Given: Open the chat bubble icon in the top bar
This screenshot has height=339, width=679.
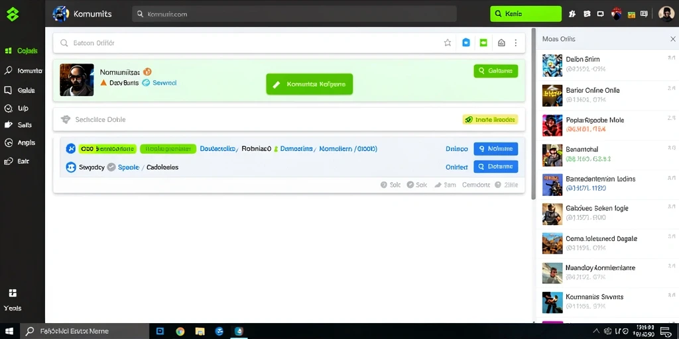Looking at the screenshot, I should click(x=601, y=14).
